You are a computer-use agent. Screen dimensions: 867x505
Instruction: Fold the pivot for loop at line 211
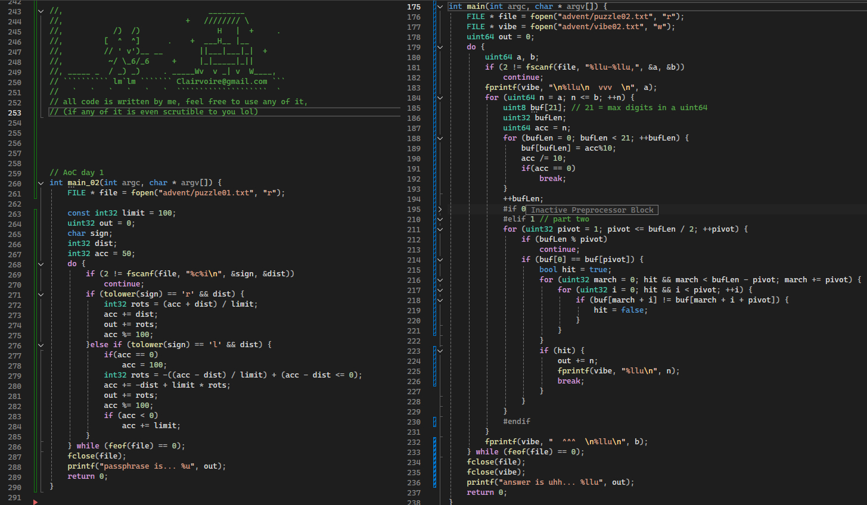[x=440, y=229]
